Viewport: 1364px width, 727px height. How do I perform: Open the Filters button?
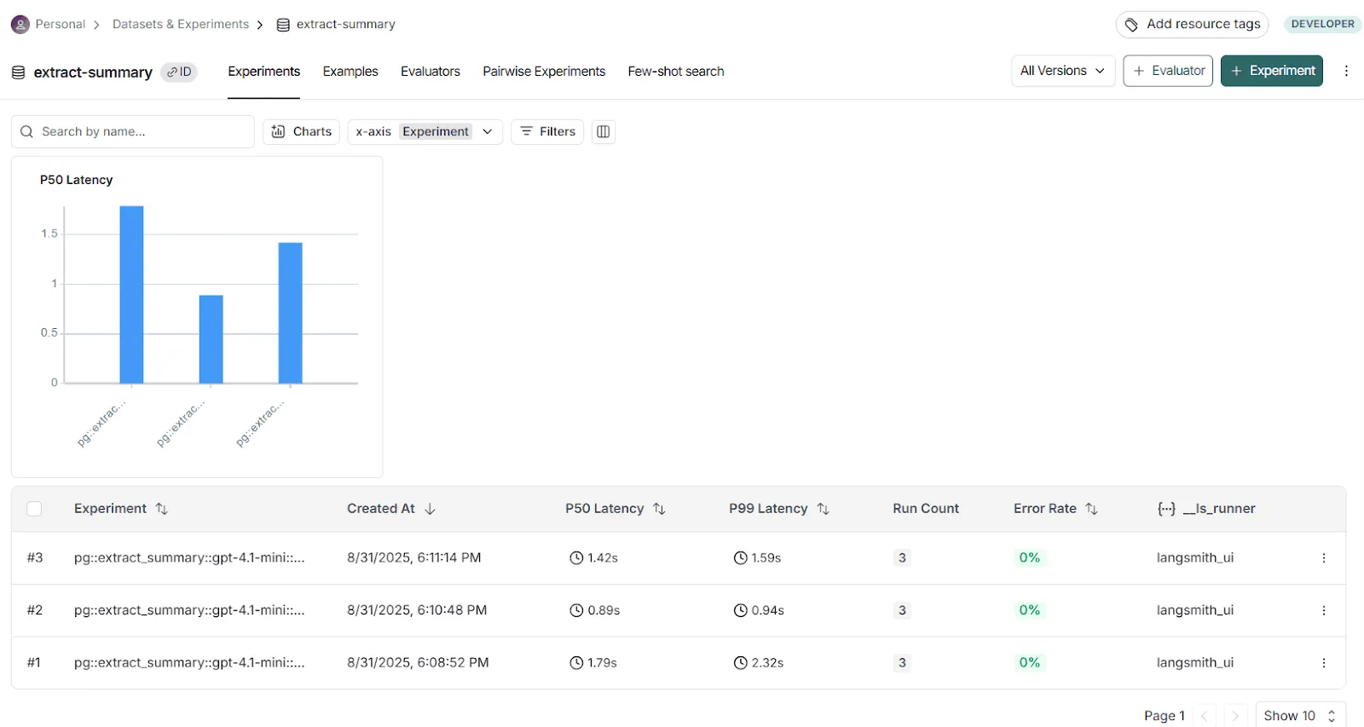click(547, 132)
